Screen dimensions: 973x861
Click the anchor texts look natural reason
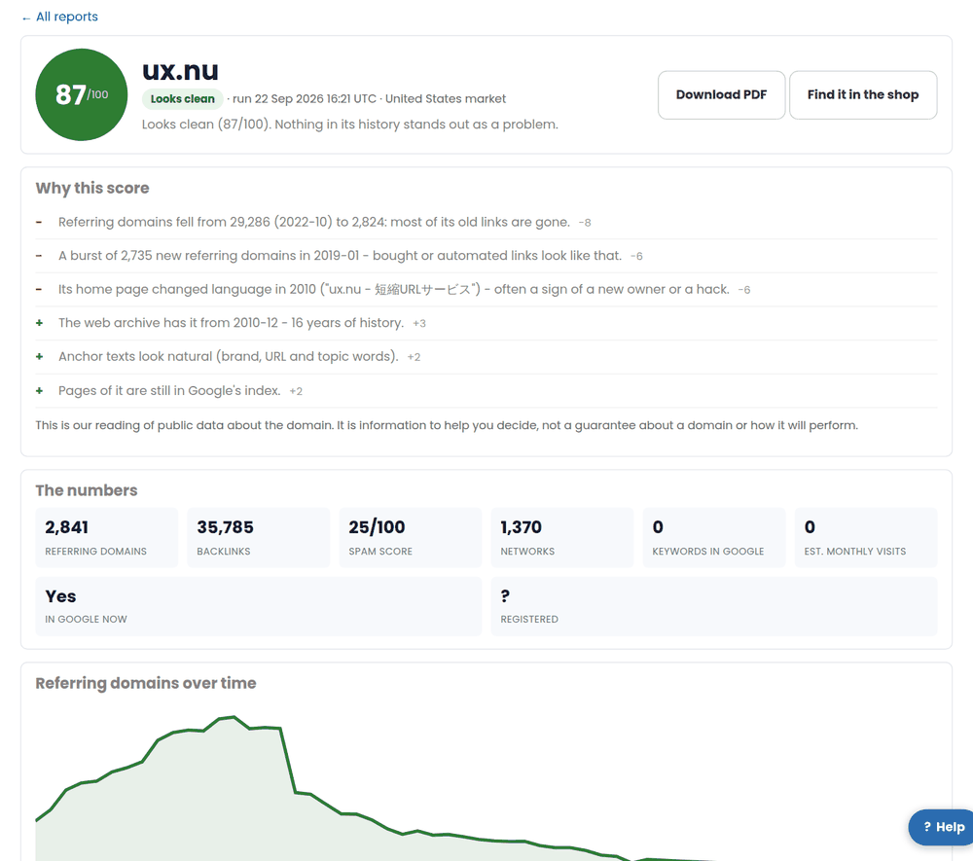tap(229, 356)
